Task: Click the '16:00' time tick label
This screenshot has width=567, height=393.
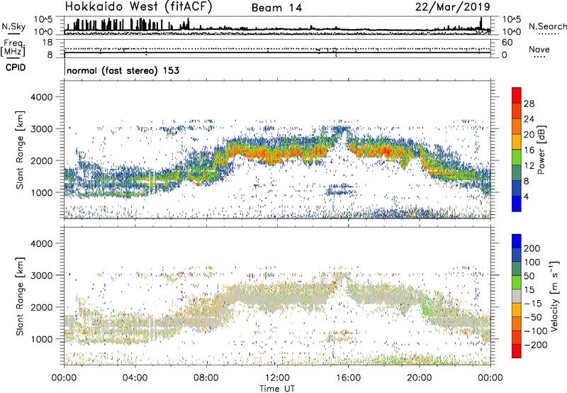Action: [x=348, y=378]
